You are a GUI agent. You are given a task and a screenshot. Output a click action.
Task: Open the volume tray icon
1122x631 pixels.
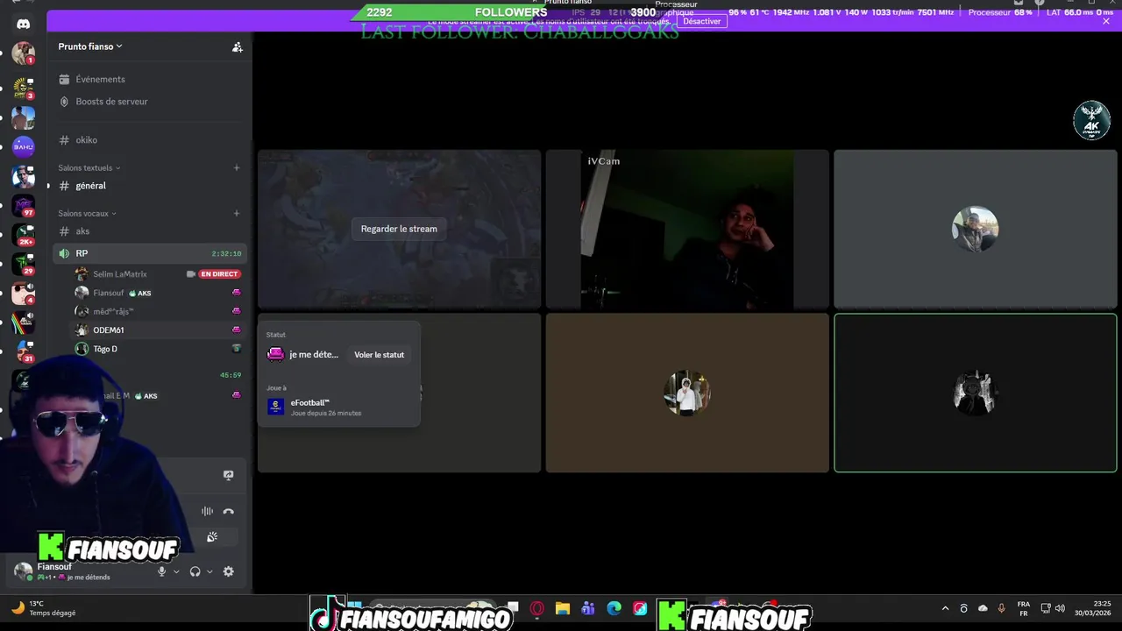(x=1060, y=608)
